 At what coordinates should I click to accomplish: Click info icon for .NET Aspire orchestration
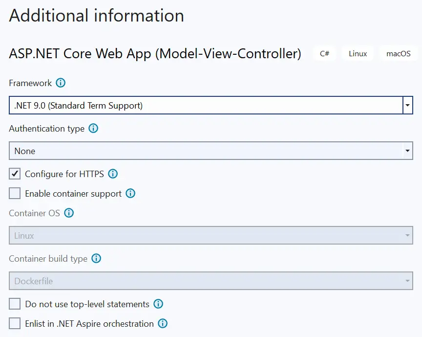163,323
